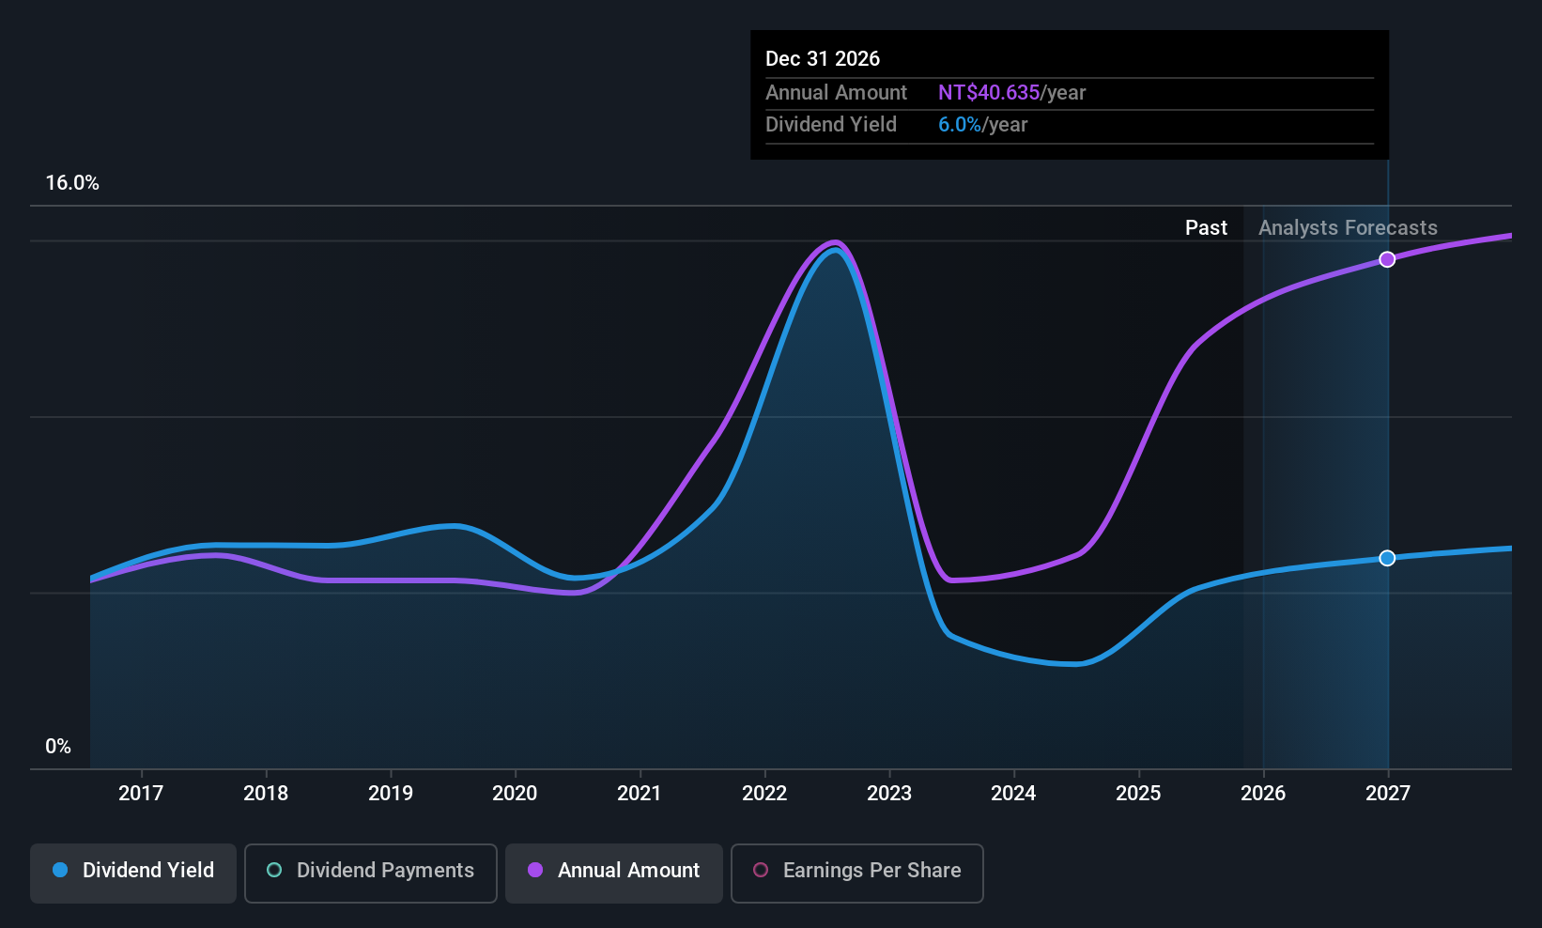Click the peak of the purple Annual Amount curve
Image resolution: width=1542 pixels, height=928 pixels.
pyautogui.click(x=834, y=242)
